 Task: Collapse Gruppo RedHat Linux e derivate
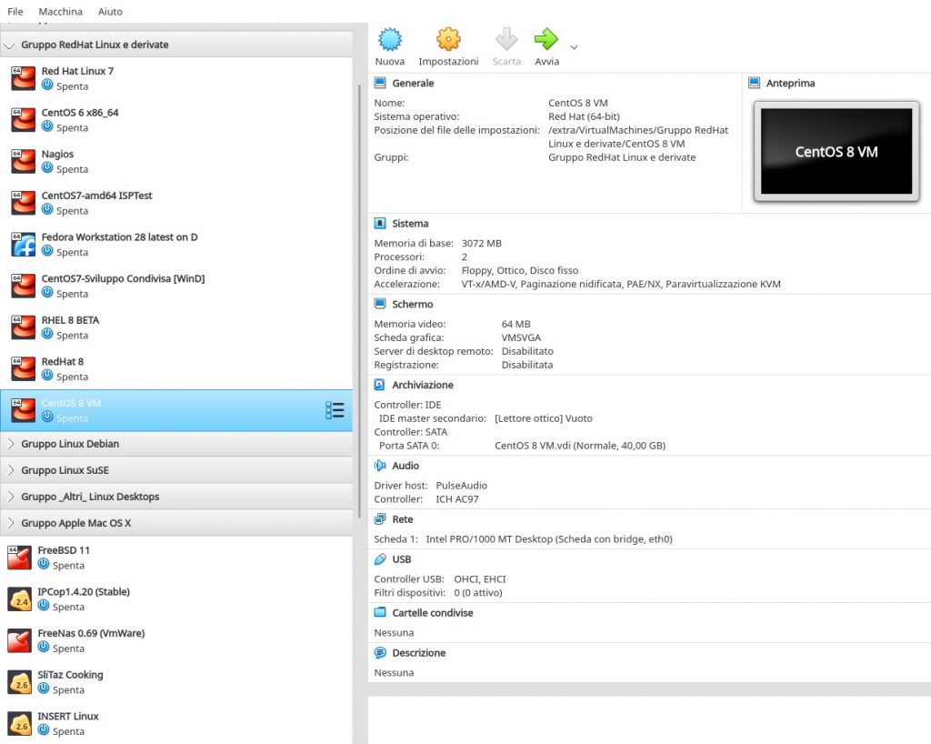9,45
